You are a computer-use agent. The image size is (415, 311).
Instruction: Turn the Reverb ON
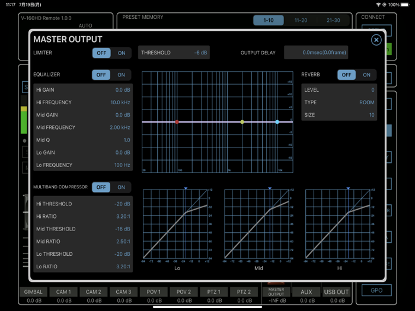[x=366, y=75]
